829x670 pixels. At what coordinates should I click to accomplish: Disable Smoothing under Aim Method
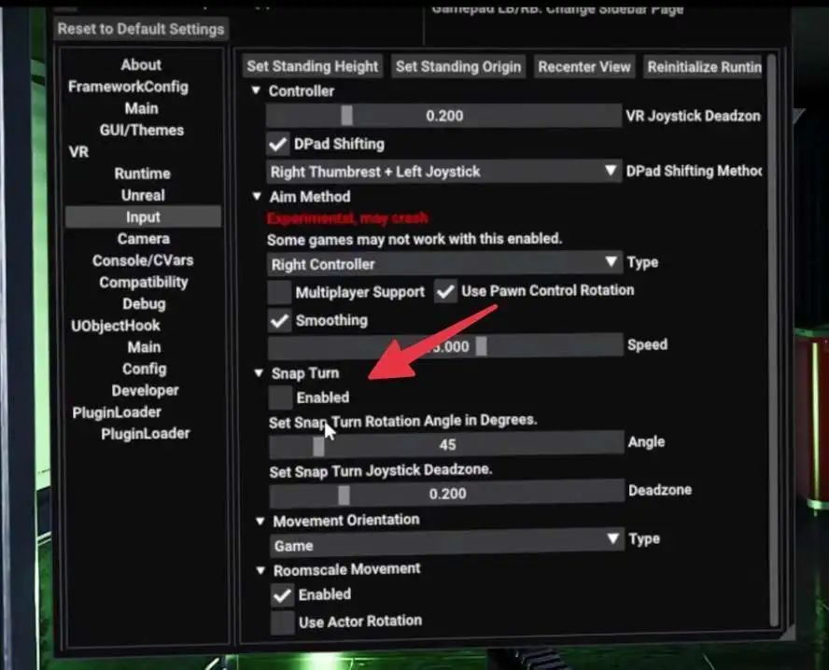coord(279,320)
